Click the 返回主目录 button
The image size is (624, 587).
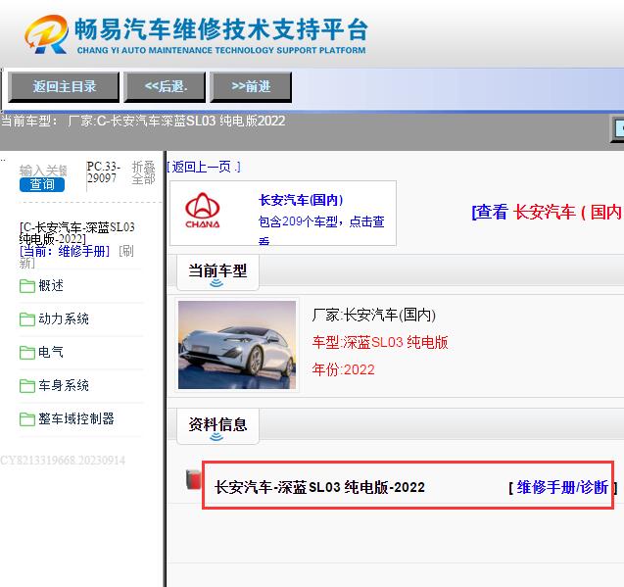[64, 87]
